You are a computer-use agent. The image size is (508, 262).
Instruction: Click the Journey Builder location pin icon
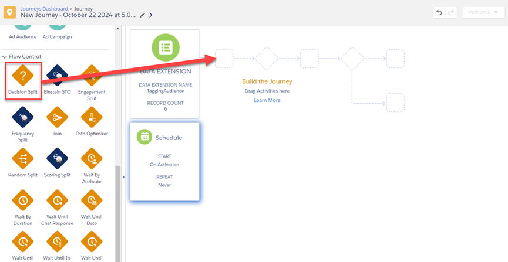pos(9,13)
